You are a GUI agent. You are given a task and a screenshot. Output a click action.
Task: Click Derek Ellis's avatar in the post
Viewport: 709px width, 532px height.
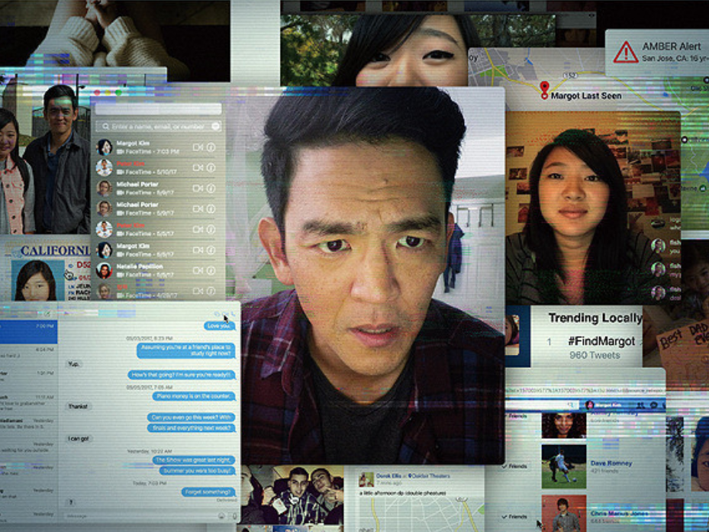point(366,479)
